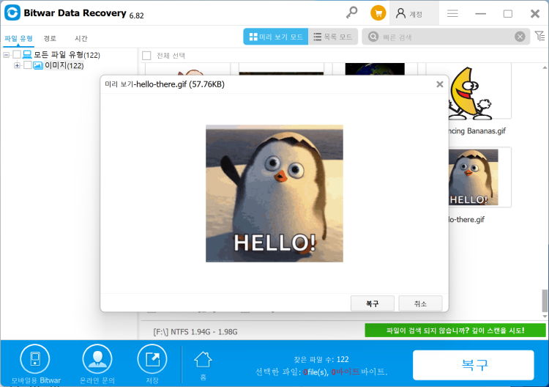
Task: Click the F:\ NTFS drive info text
Action: 195,332
